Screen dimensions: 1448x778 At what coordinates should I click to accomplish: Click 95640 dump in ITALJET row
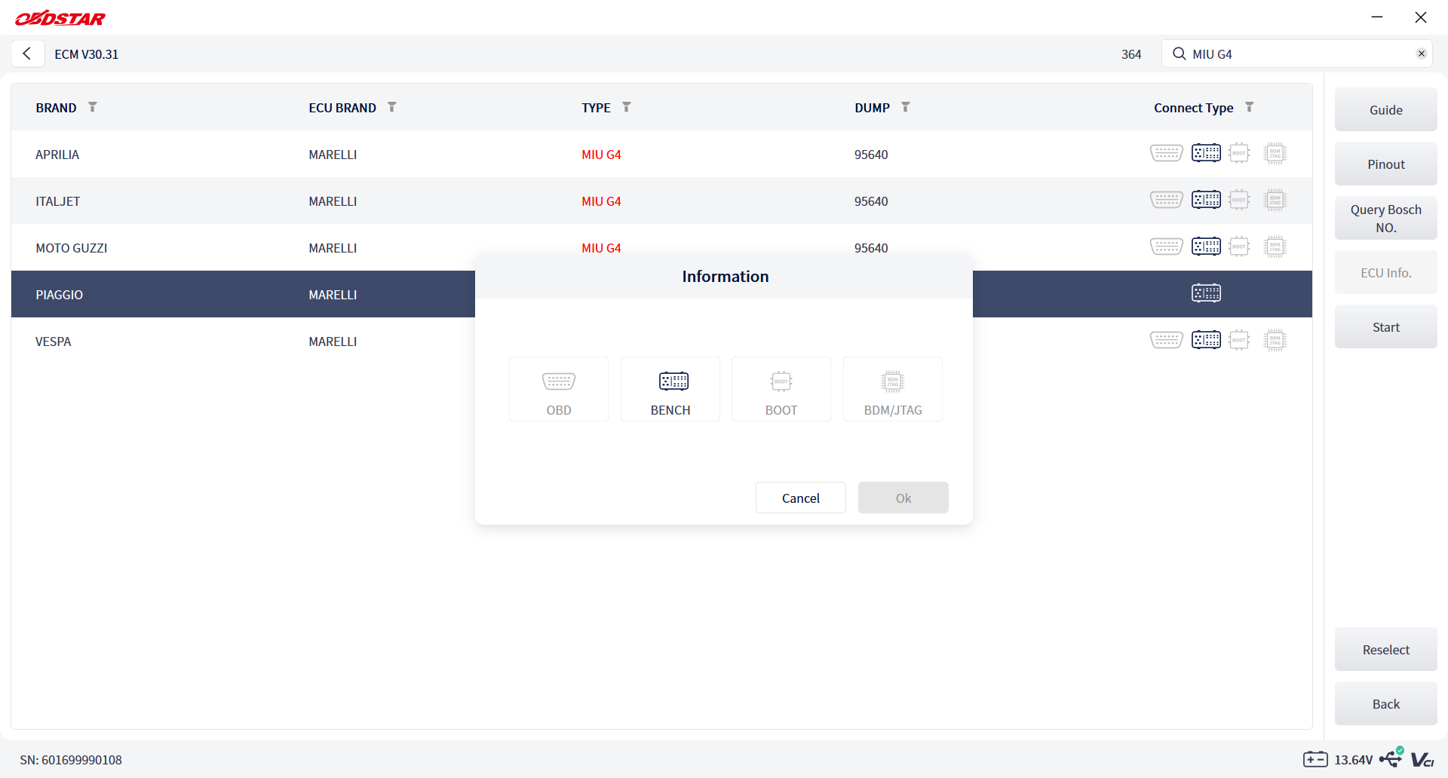pos(871,201)
